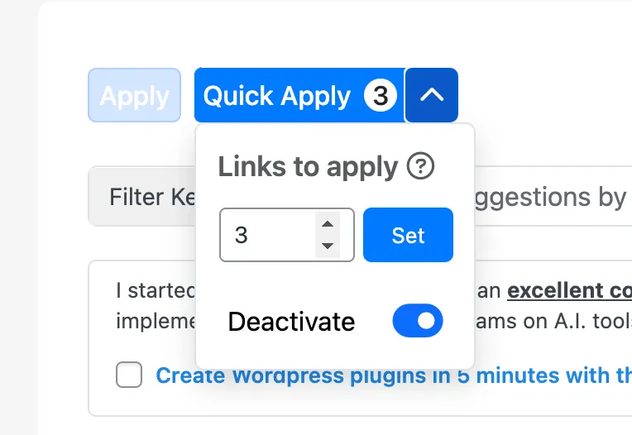Screen dimensions: 632x435
Task: Click the Deactivate label text
Action: coord(291,322)
